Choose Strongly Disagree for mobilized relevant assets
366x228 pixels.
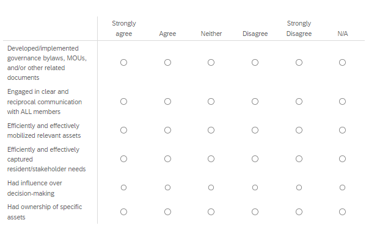point(299,130)
